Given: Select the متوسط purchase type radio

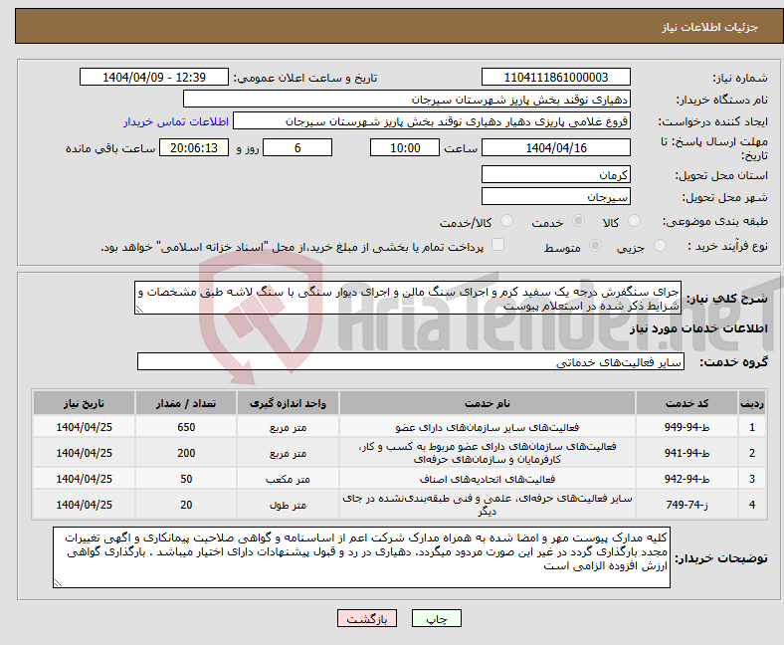Looking at the screenshot, I should coord(596,245).
